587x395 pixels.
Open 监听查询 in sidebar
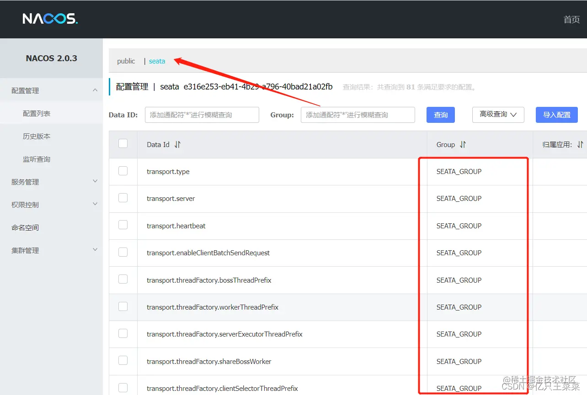coord(37,159)
